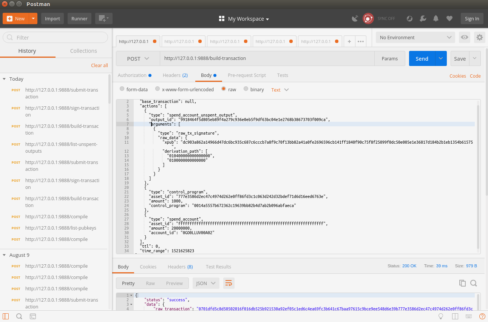Open the No Environment selector

[x=415, y=37]
